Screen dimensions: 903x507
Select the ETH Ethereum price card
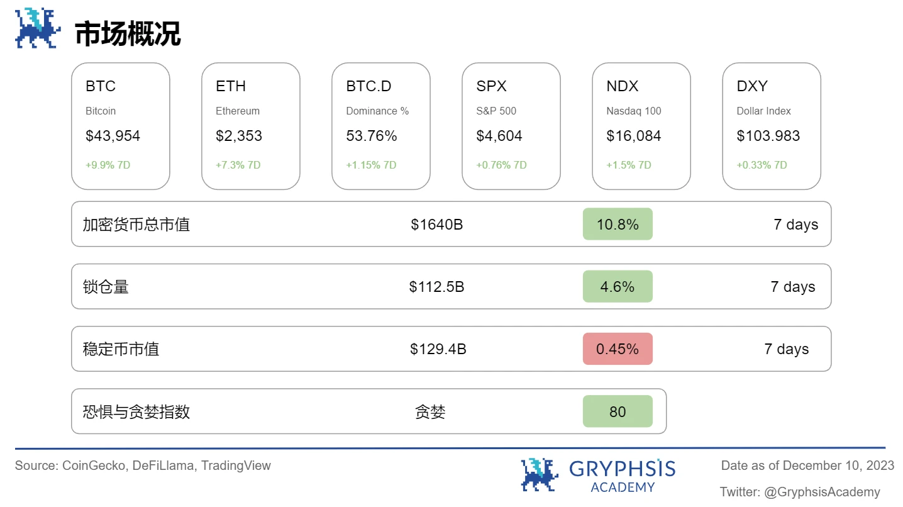coord(251,126)
